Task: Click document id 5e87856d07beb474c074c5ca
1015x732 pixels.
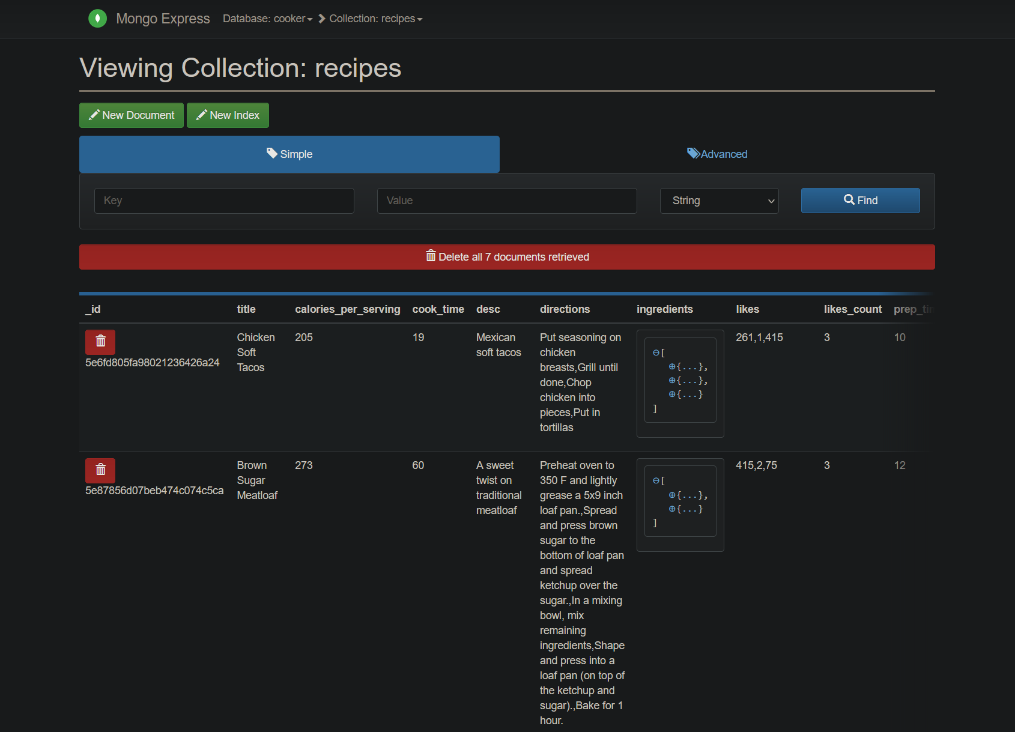Action: 154,491
